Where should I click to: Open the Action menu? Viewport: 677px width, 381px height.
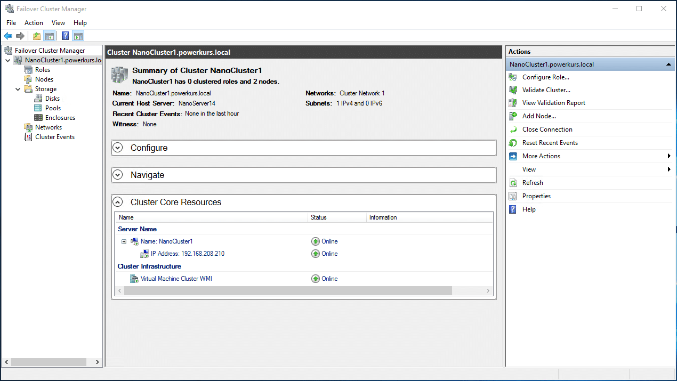pyautogui.click(x=34, y=23)
